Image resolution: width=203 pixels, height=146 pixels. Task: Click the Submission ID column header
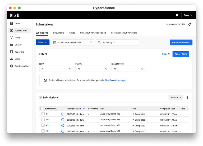point(51,109)
